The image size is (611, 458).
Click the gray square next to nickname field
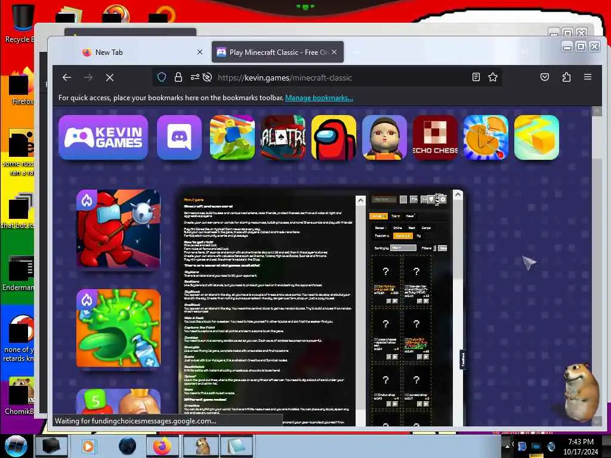pyautogui.click(x=403, y=199)
